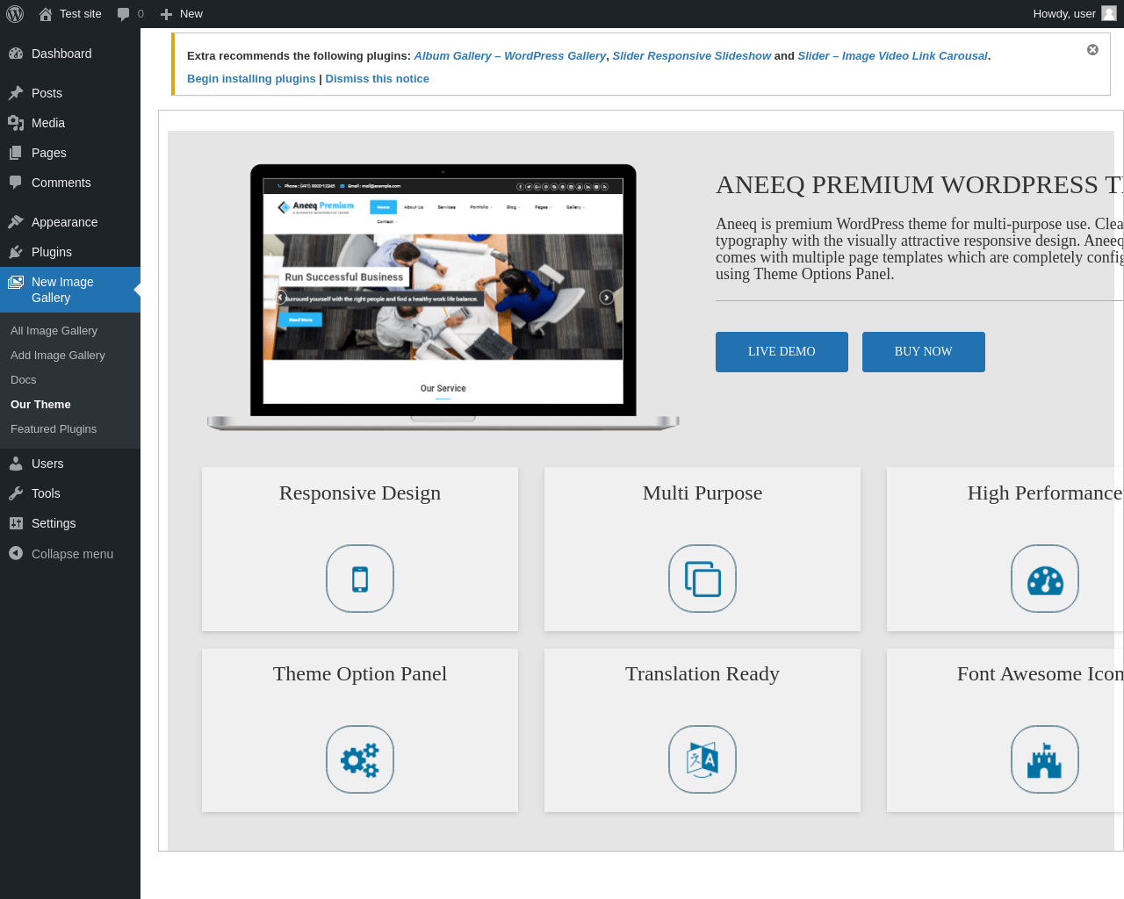The width and height of the screenshot is (1124, 899).
Task: Click the WordPress logo icon
Action: click(x=15, y=14)
